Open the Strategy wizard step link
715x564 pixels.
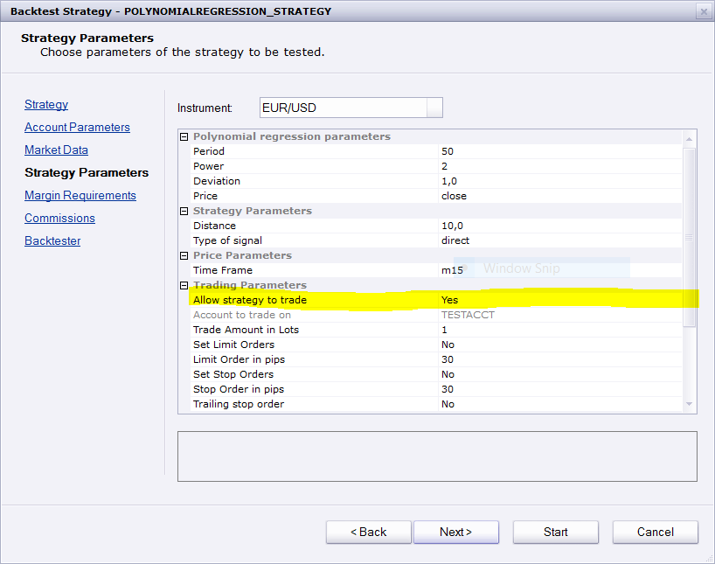coord(46,105)
